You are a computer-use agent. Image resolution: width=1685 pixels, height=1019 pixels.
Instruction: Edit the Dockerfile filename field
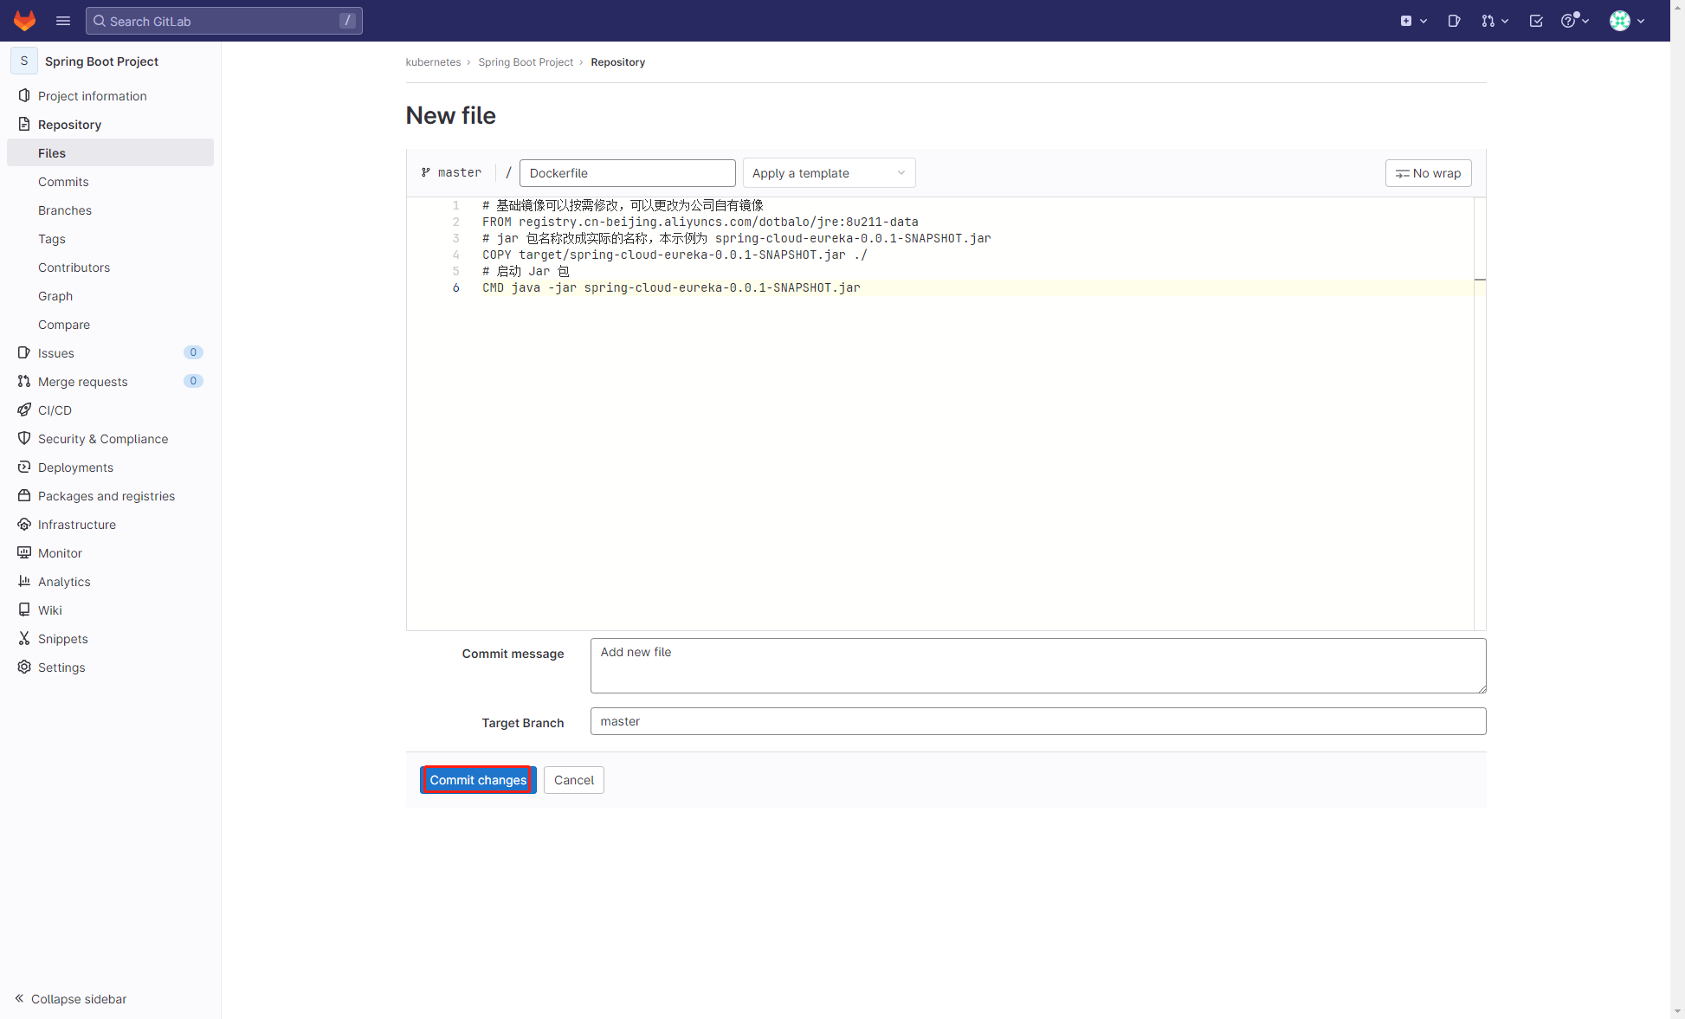[x=628, y=173]
